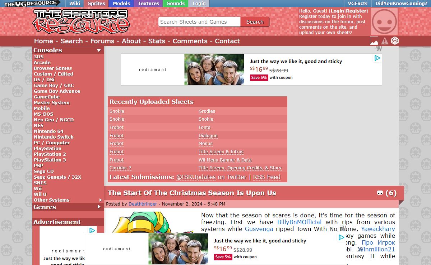Open the VGFacts link
Image resolution: width=431 pixels, height=265 pixels.
point(357,4)
